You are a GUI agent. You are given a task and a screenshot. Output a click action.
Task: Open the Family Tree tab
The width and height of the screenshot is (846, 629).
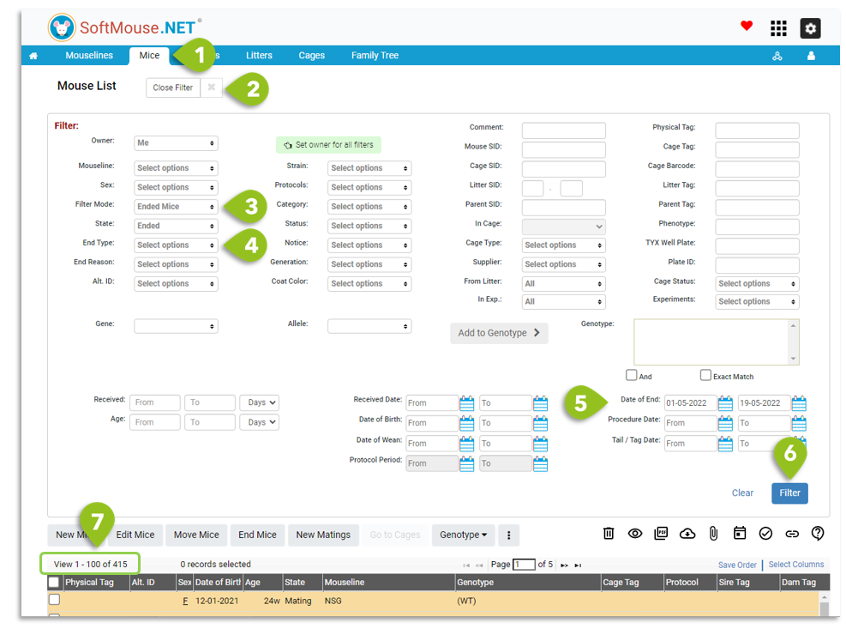tap(375, 55)
